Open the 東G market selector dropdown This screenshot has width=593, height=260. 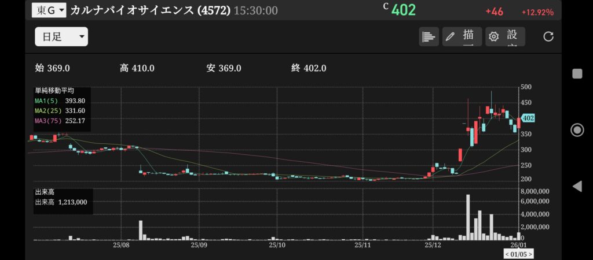49,10
